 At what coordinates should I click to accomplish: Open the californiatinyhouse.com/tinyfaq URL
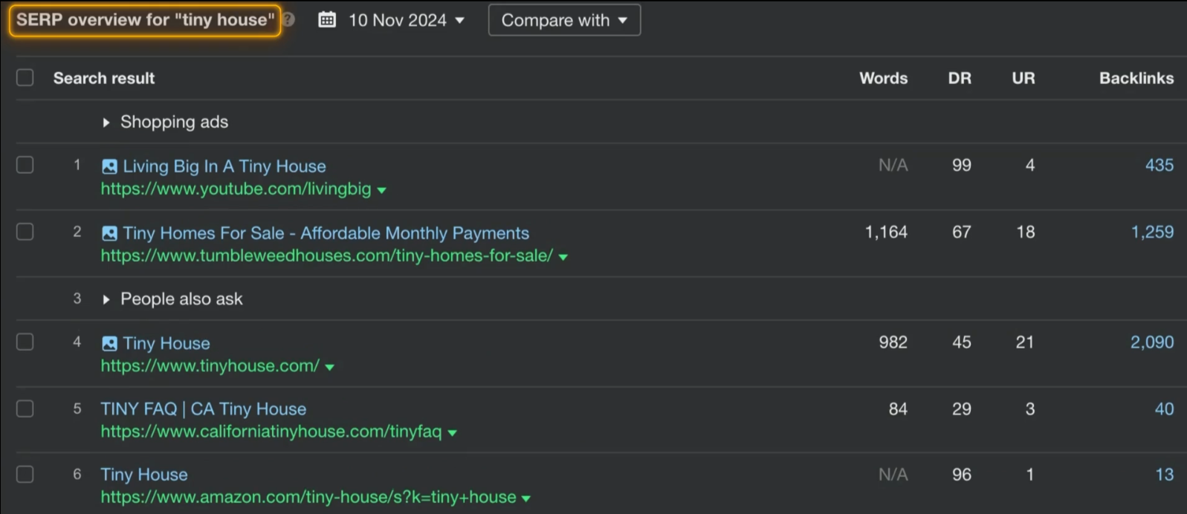coord(271,431)
